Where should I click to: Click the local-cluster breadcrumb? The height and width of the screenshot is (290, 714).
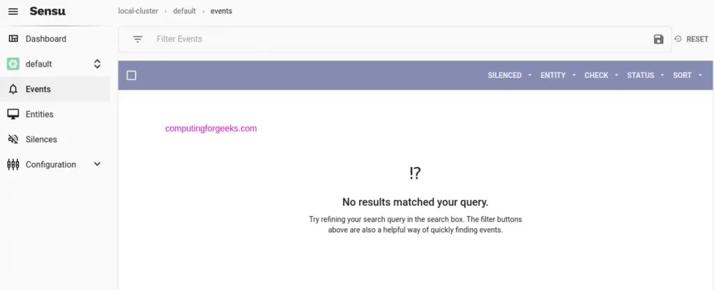click(x=138, y=11)
